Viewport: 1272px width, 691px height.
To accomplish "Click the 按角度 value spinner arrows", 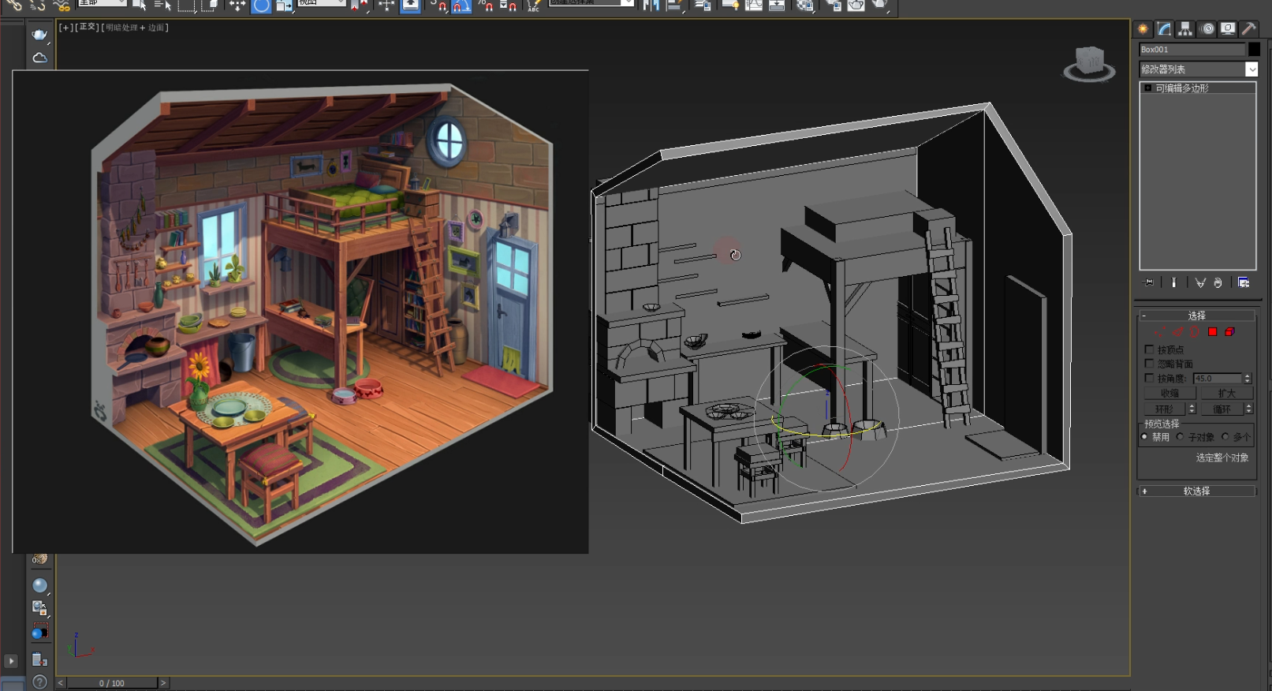I will [x=1248, y=379].
